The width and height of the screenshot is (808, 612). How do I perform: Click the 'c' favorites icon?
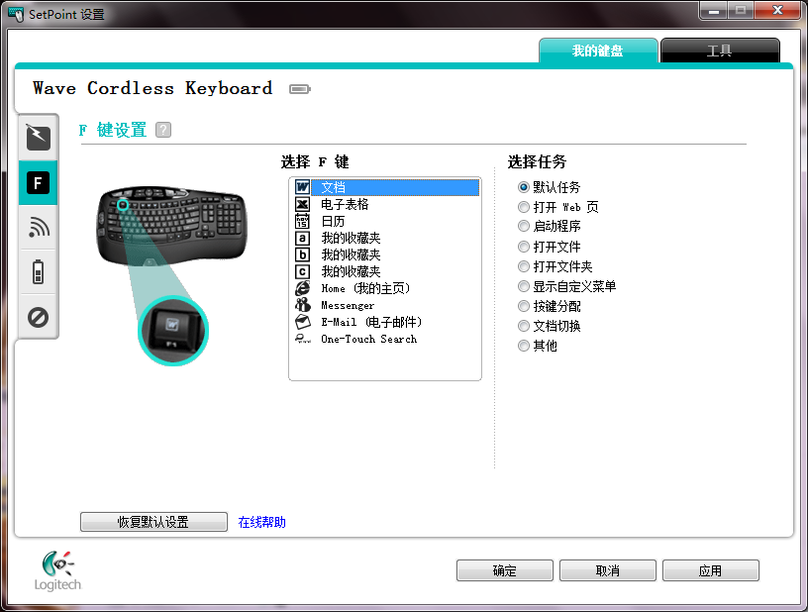click(x=302, y=271)
